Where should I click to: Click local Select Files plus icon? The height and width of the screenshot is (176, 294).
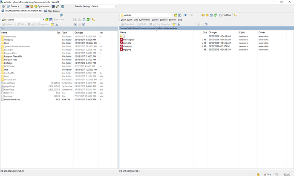tap(75, 24)
